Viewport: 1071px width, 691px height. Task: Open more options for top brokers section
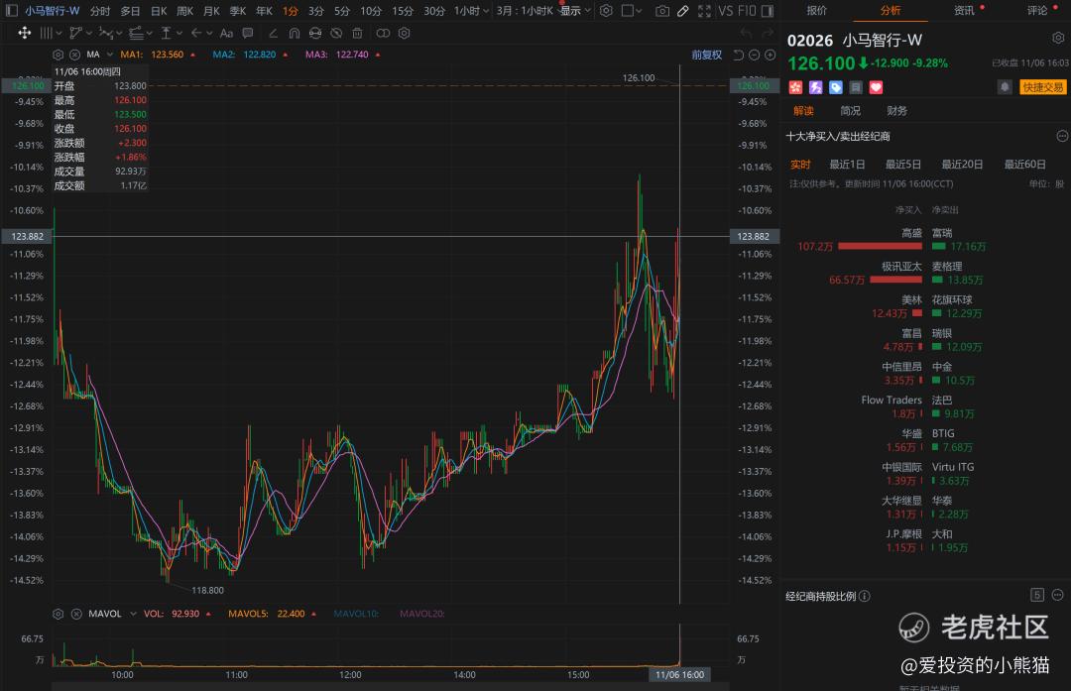click(1062, 136)
